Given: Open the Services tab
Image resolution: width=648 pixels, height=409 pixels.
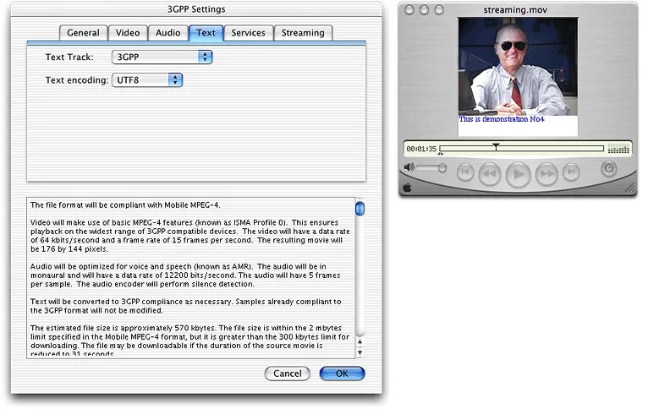Looking at the screenshot, I should (249, 33).
